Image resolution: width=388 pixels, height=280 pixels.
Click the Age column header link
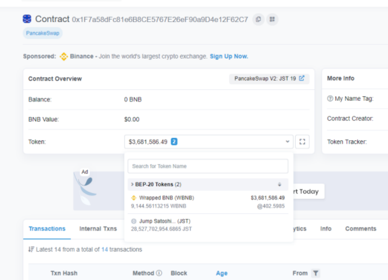(222, 273)
